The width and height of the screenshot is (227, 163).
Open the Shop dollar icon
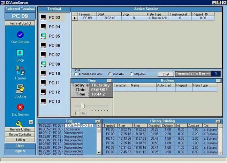(20, 53)
